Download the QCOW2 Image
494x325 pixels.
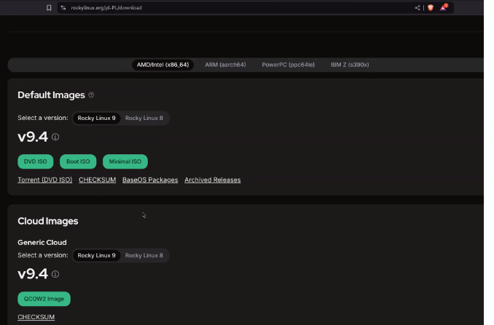click(x=44, y=299)
